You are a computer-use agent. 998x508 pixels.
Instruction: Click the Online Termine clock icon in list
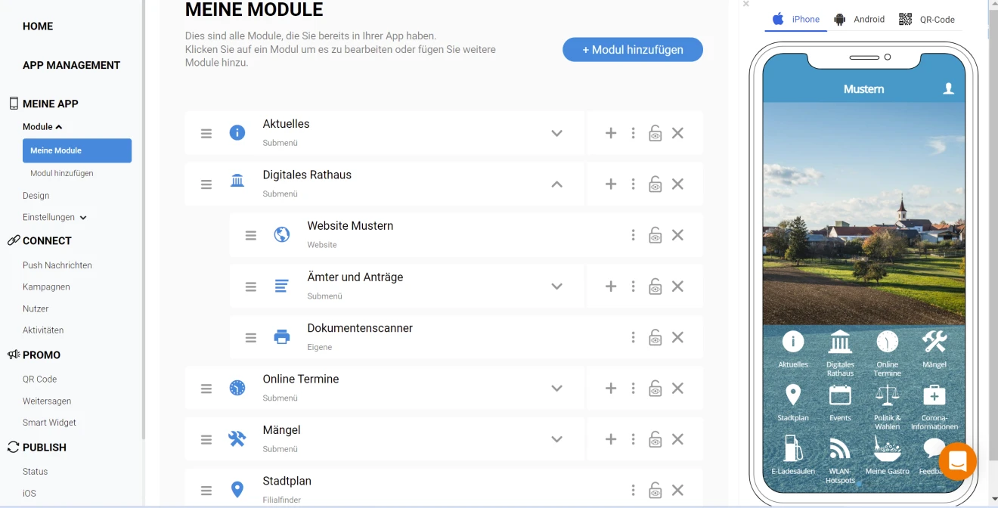tap(237, 388)
